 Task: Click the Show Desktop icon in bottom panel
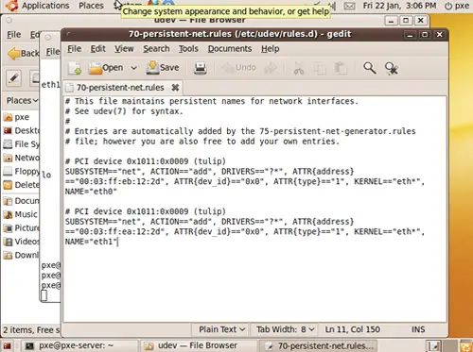7,346
